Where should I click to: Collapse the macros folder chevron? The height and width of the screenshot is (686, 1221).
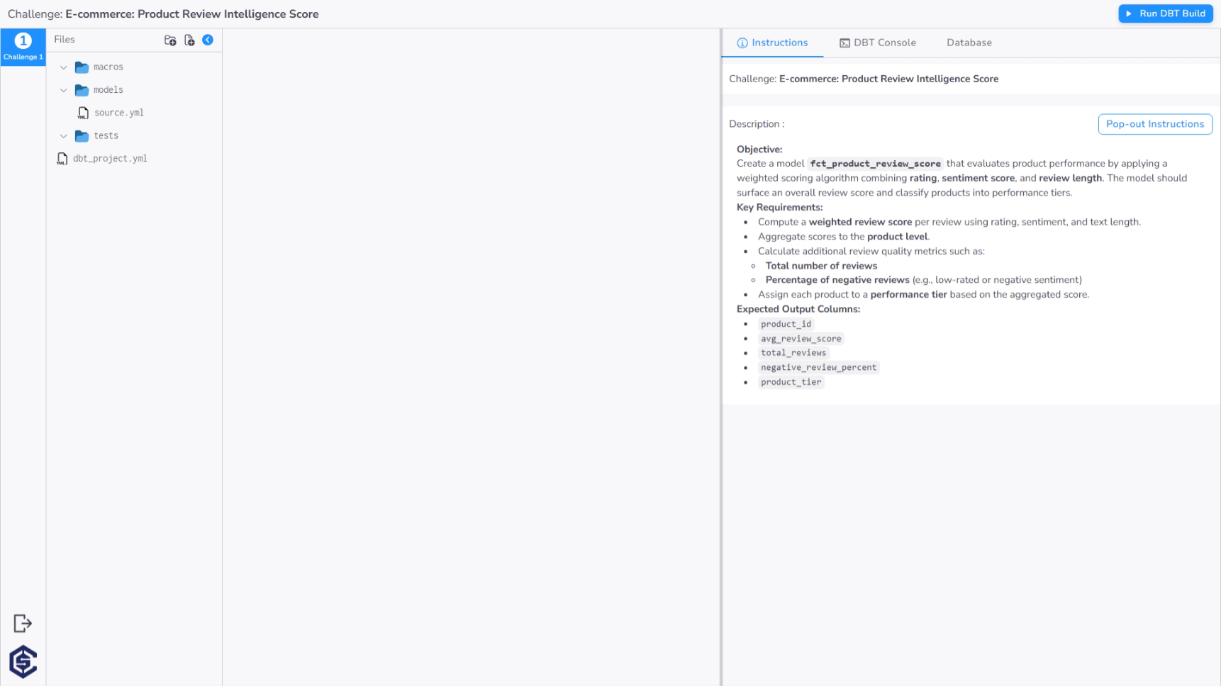click(64, 67)
